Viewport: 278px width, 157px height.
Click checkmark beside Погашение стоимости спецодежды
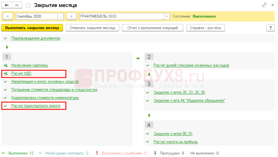5,90
